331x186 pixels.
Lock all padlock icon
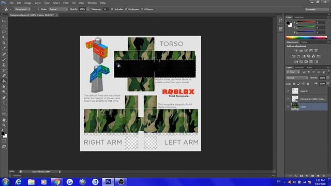[308, 84]
